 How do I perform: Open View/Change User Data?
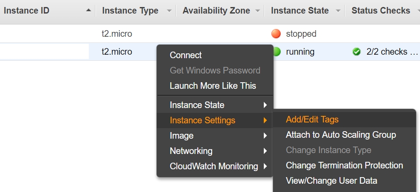pos(331,181)
